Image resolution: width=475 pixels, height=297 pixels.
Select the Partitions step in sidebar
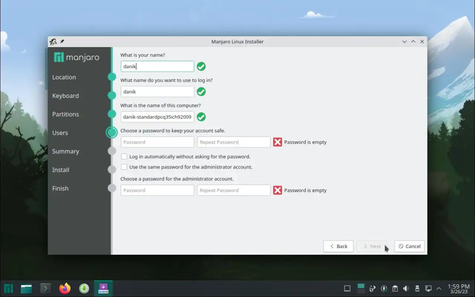pos(65,114)
